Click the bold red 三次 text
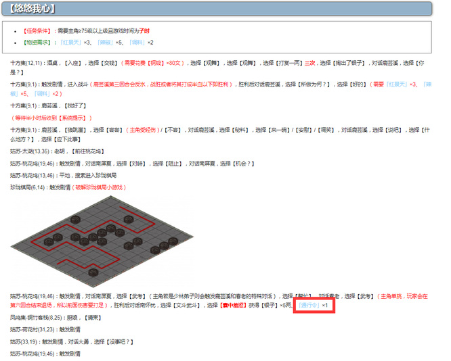This screenshot has height=361, width=451. coord(309,62)
